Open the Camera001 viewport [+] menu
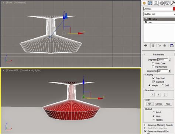Viewport: 175px width, 134px height. pyautogui.click(x=3, y=70)
